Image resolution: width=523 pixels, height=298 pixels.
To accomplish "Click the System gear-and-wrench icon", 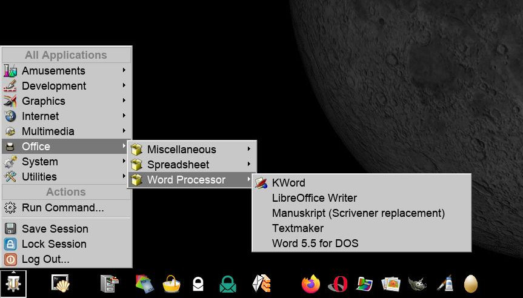I will pos(10,162).
